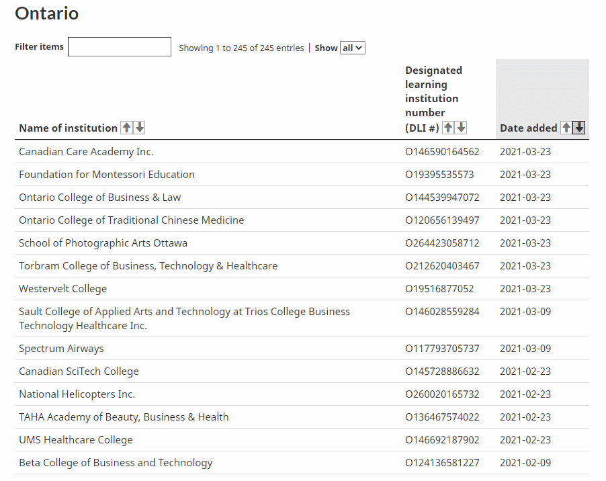This screenshot has width=606, height=481.
Task: Select Spectrum Airways institution row
Action: coord(61,349)
